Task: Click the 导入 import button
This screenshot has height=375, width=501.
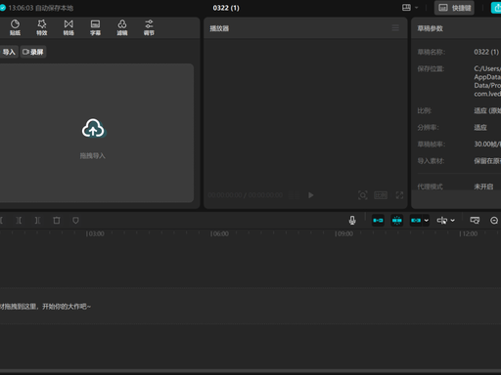Action: [x=9, y=52]
